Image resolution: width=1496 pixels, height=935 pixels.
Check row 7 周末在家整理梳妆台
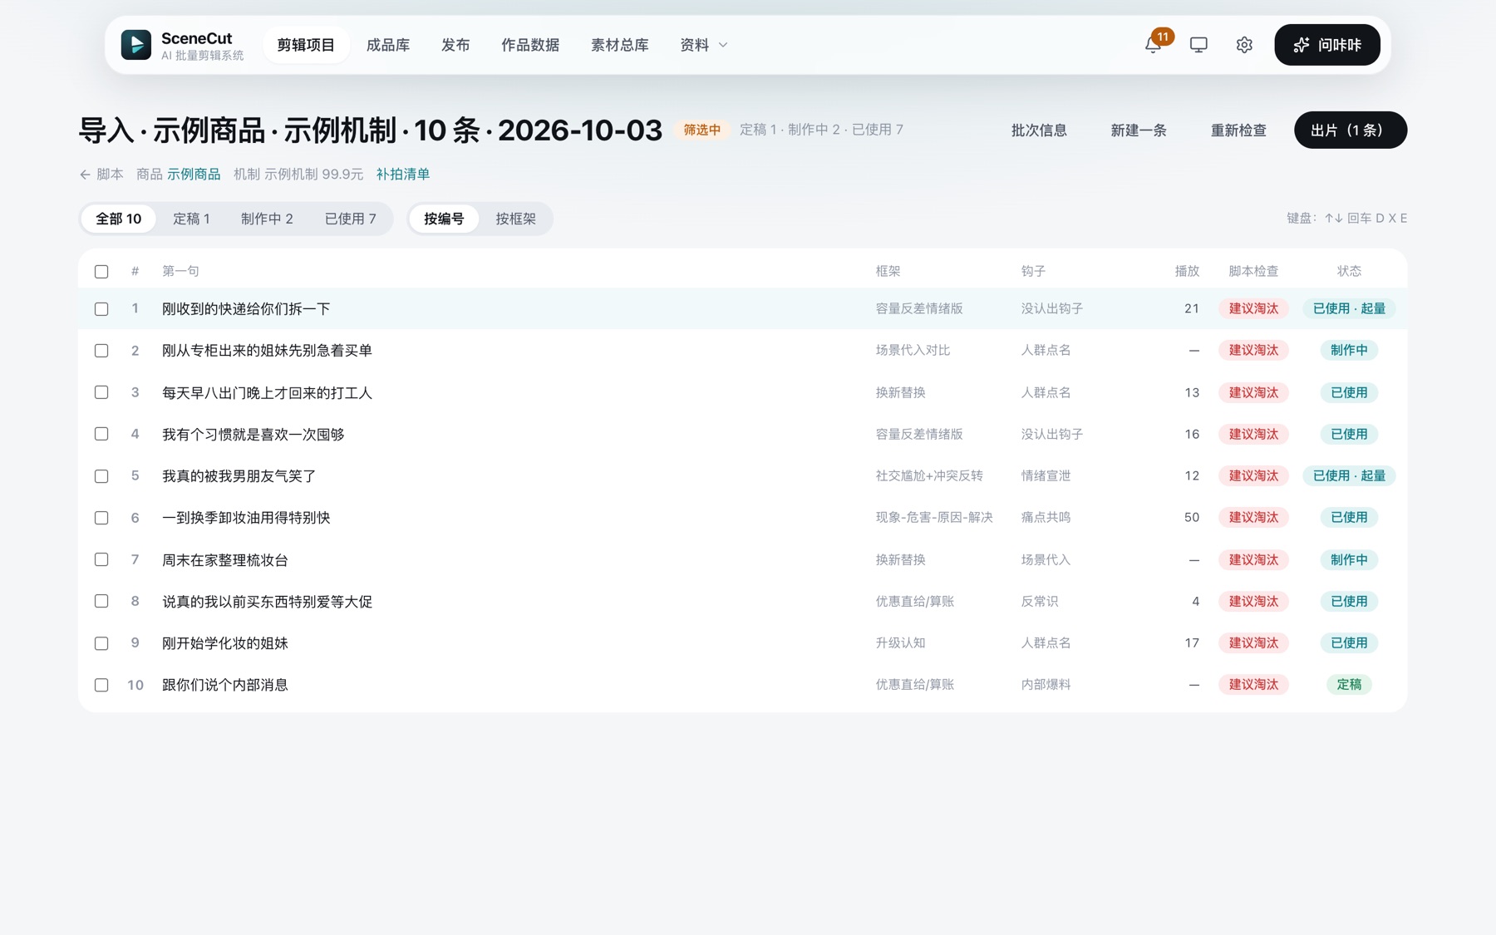point(101,559)
